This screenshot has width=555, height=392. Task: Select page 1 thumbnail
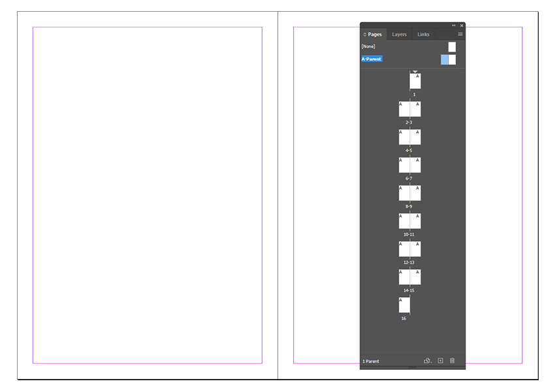(415, 81)
